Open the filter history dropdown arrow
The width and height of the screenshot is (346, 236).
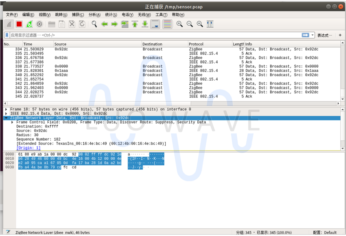tap(313, 35)
